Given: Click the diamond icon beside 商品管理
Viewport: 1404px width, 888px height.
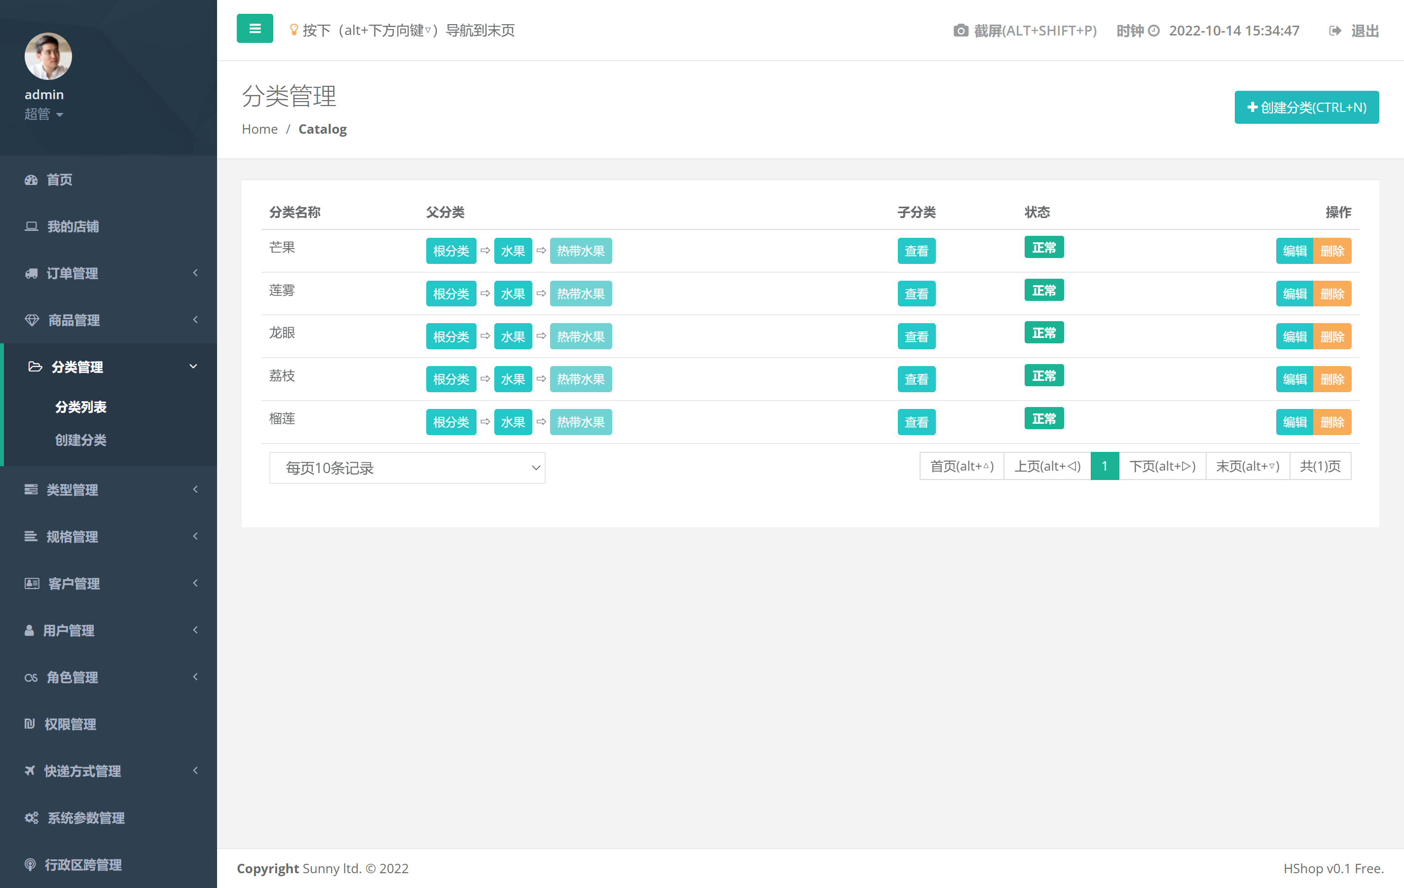Looking at the screenshot, I should [x=32, y=320].
